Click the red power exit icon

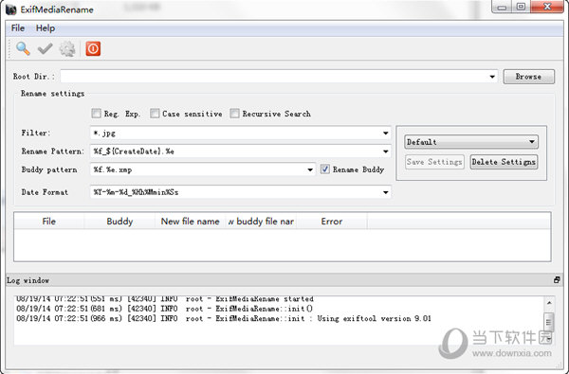[x=93, y=48]
